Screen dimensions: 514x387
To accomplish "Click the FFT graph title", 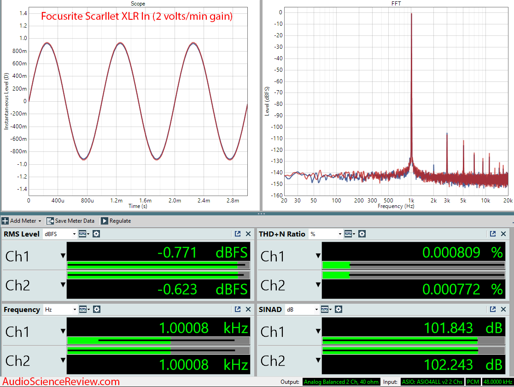I will (396, 4).
